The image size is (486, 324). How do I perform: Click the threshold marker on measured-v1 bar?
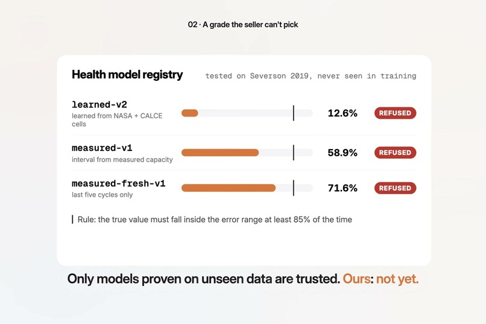point(294,153)
